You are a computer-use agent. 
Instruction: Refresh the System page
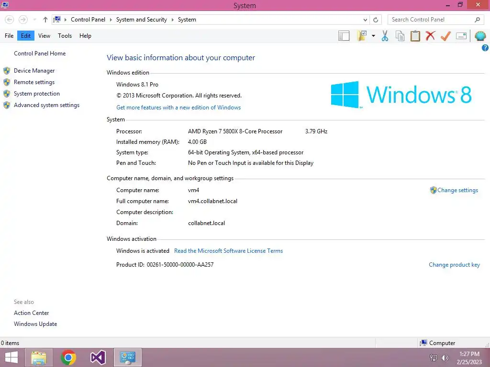coord(376,20)
